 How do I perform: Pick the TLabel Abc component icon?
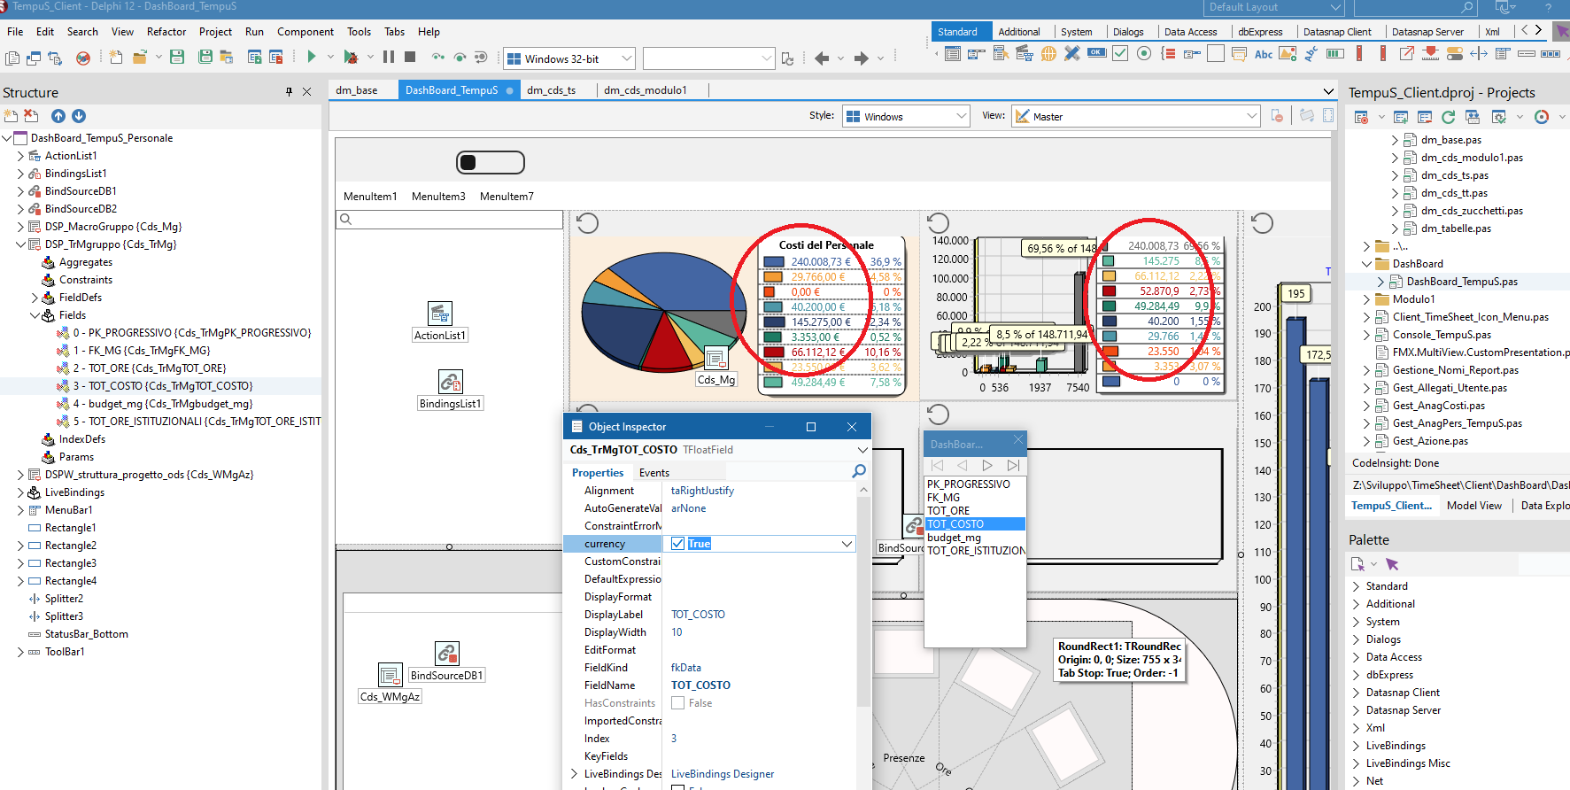(1264, 54)
